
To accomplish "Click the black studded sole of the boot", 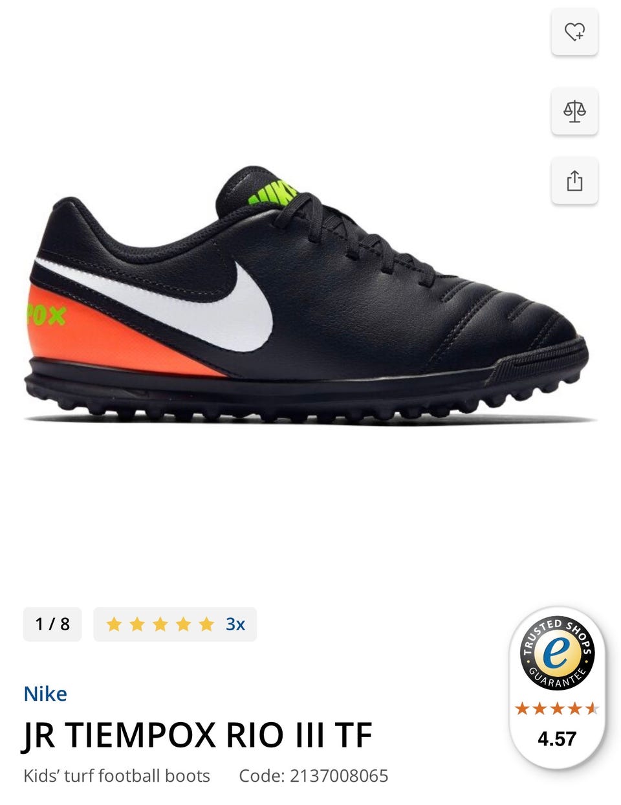I will (304, 391).
